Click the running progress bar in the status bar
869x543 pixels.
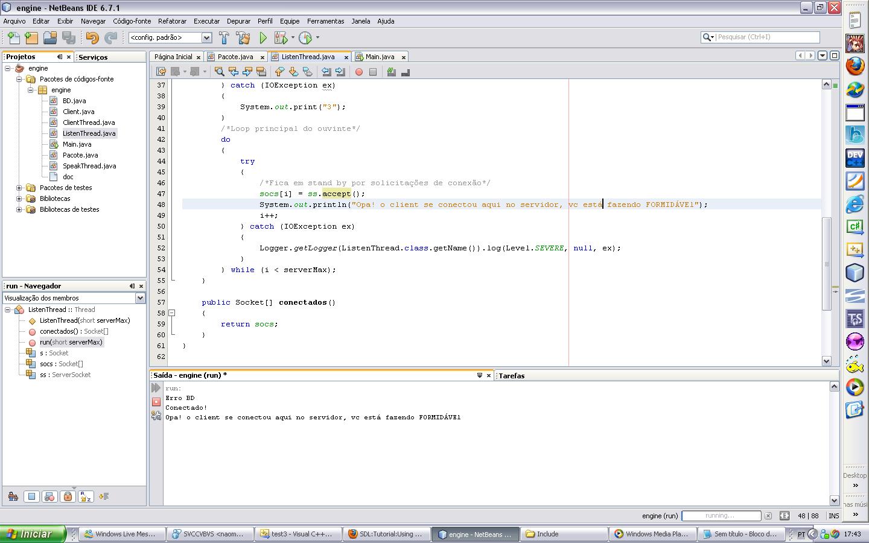(721, 516)
